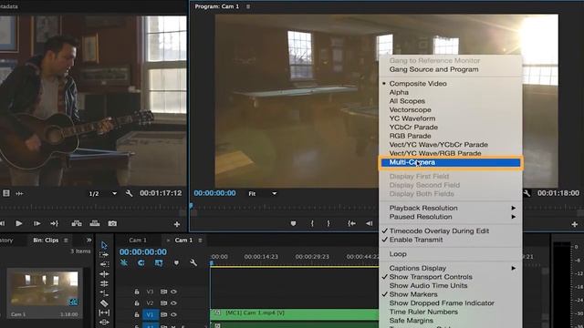Expand Playback Resolution submenu
Viewport: 584px width, 328px height.
point(450,208)
